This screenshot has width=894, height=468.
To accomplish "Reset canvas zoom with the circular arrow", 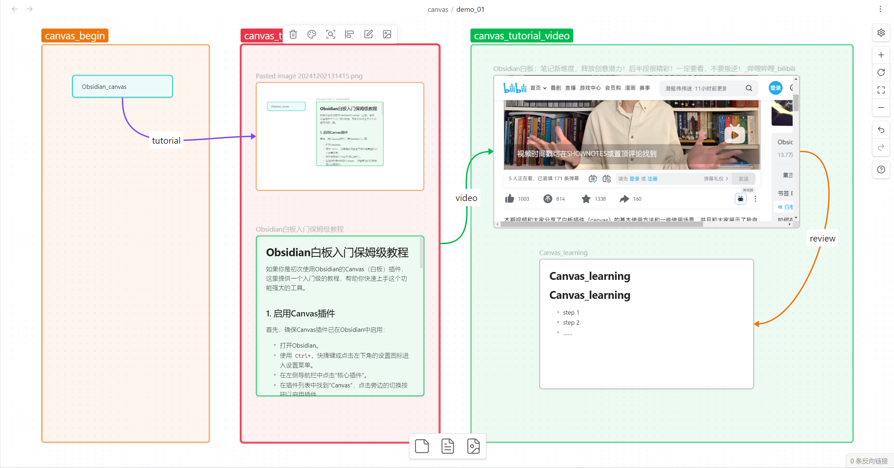I will [881, 72].
